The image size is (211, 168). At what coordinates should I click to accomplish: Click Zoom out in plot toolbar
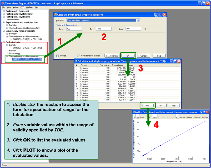198,117
